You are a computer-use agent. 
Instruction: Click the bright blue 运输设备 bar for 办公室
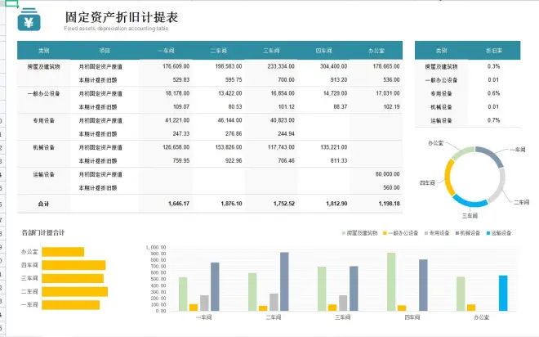click(503, 293)
